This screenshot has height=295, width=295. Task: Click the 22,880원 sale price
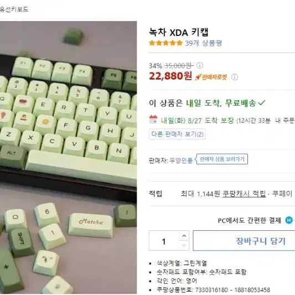170,76
